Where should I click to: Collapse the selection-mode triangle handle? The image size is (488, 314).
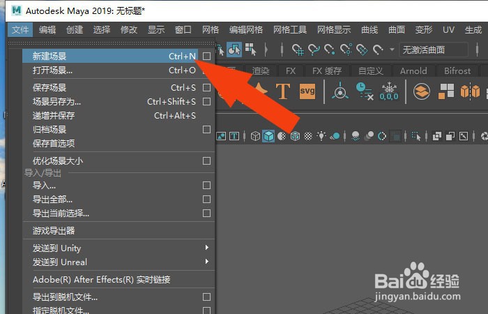click(x=266, y=50)
